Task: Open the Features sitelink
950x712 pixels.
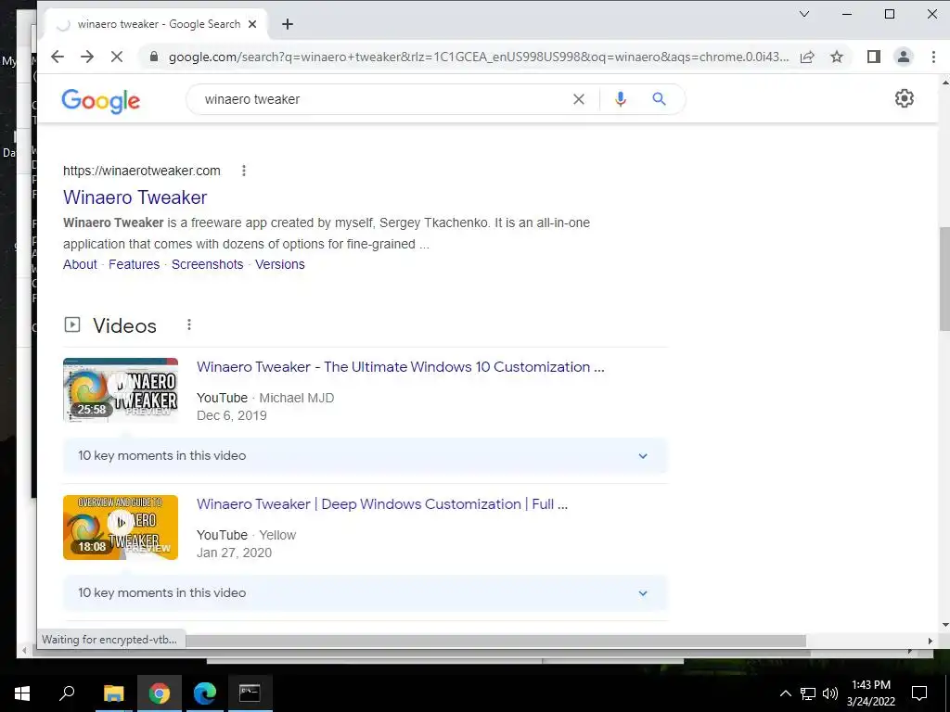Action: tap(134, 264)
